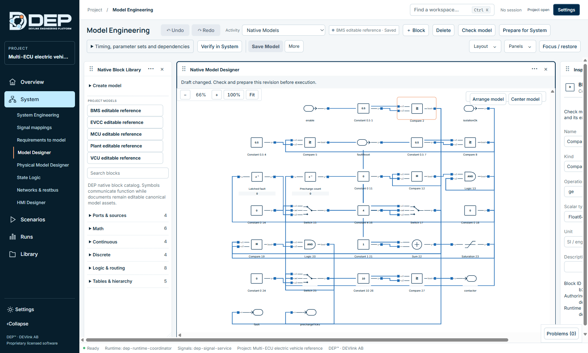Zoom in with the plus button
Screen dimensions: 588x353
click(x=217, y=95)
